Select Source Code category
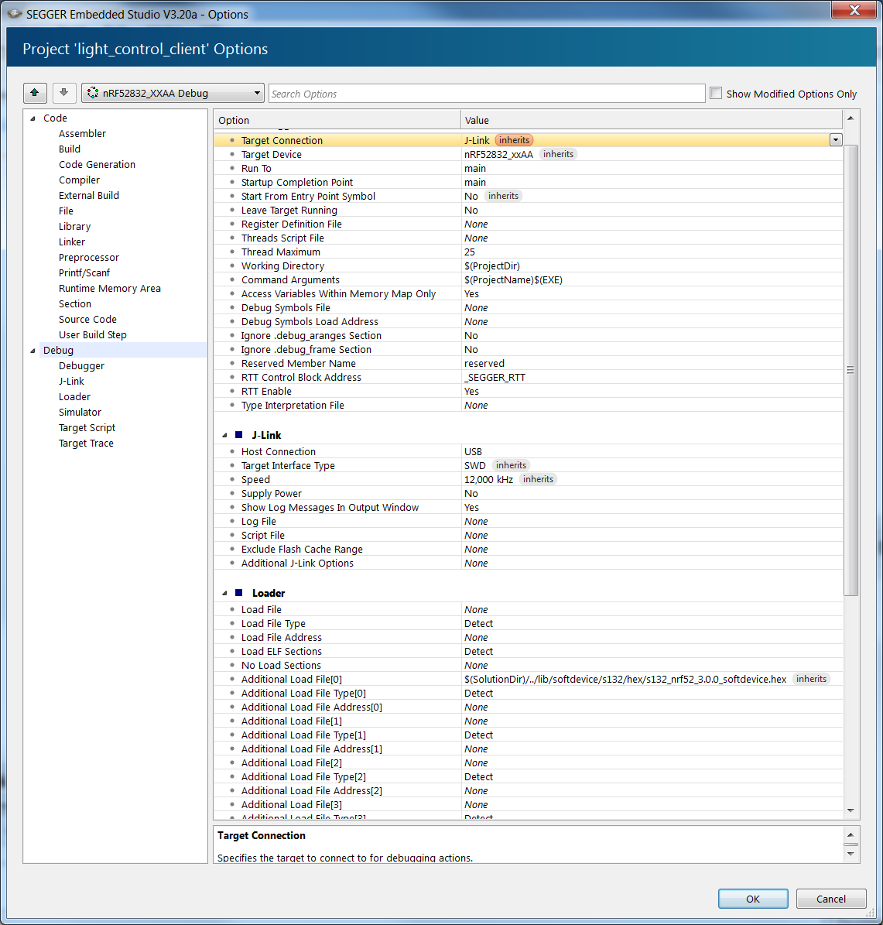 pyautogui.click(x=87, y=319)
